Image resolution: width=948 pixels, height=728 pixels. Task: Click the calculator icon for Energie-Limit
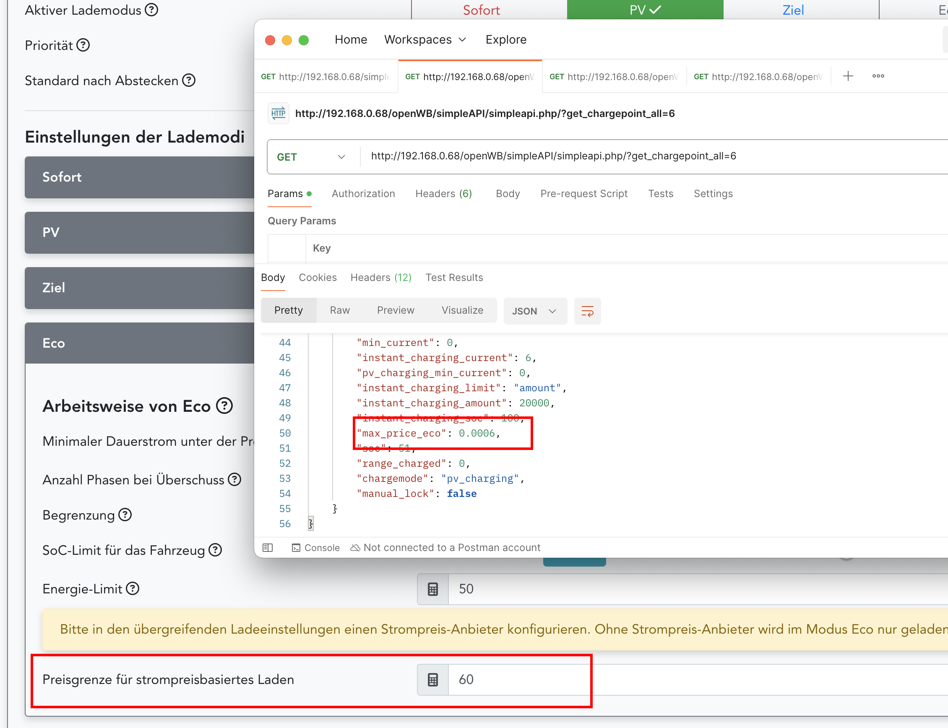point(432,589)
